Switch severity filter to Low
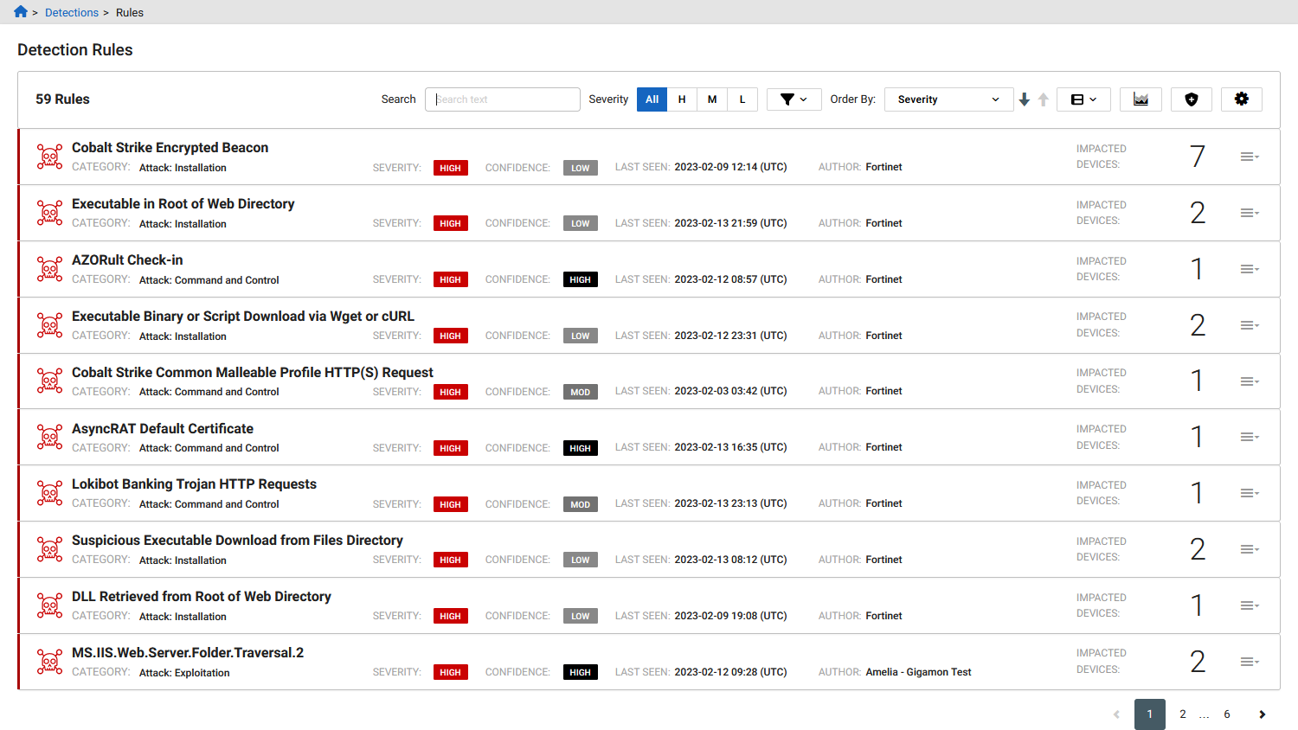Viewport: 1298px width, 730px height. point(742,99)
